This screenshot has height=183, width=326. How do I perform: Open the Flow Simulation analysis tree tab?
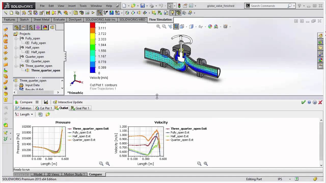(52, 27)
